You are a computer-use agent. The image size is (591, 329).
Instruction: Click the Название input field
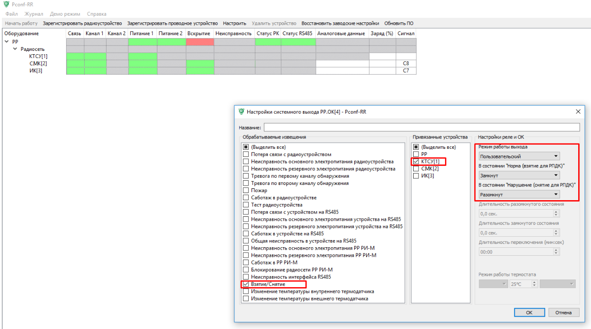coord(421,127)
